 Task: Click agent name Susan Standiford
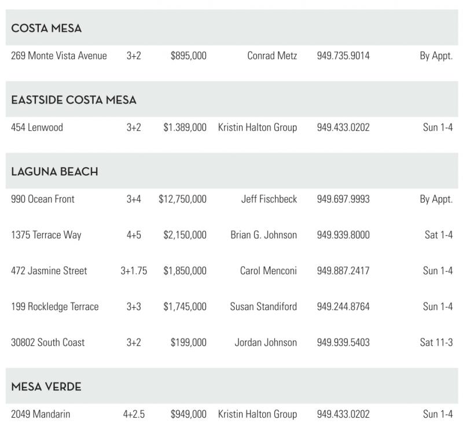[263, 307]
